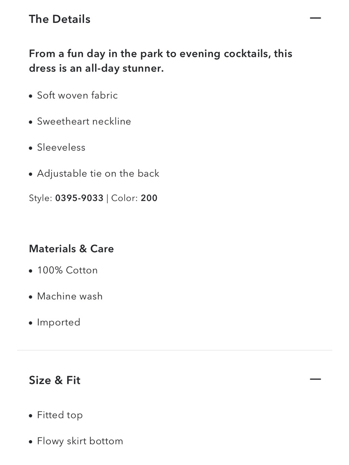Click the Soft woven fabric bullet

click(77, 95)
